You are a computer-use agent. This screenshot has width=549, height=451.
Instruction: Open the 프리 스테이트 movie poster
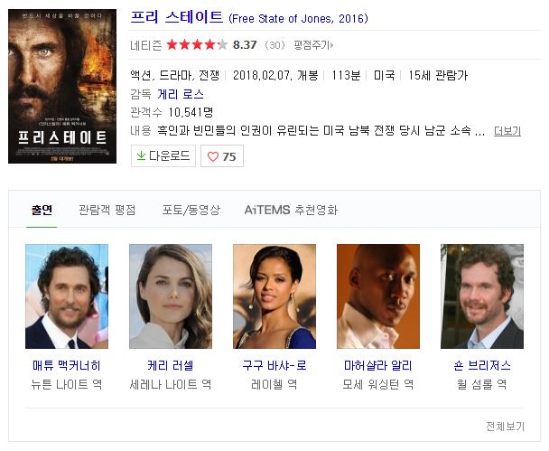(x=62, y=86)
